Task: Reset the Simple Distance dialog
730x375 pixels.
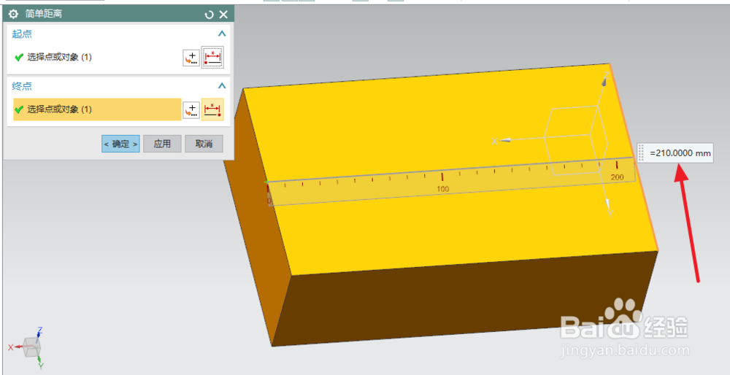Action: pos(209,15)
